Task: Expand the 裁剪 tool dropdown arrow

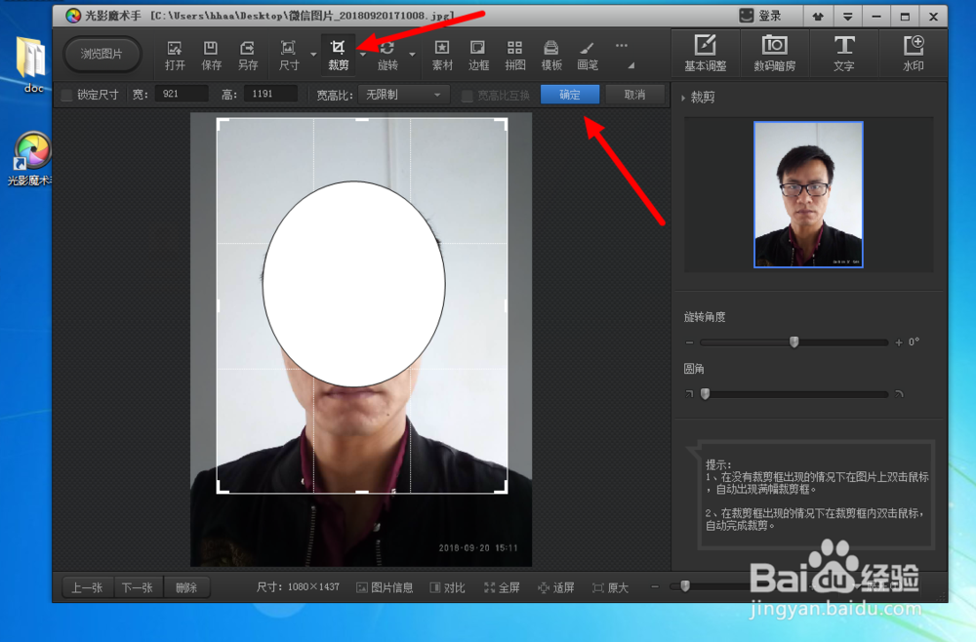Action: (363, 55)
